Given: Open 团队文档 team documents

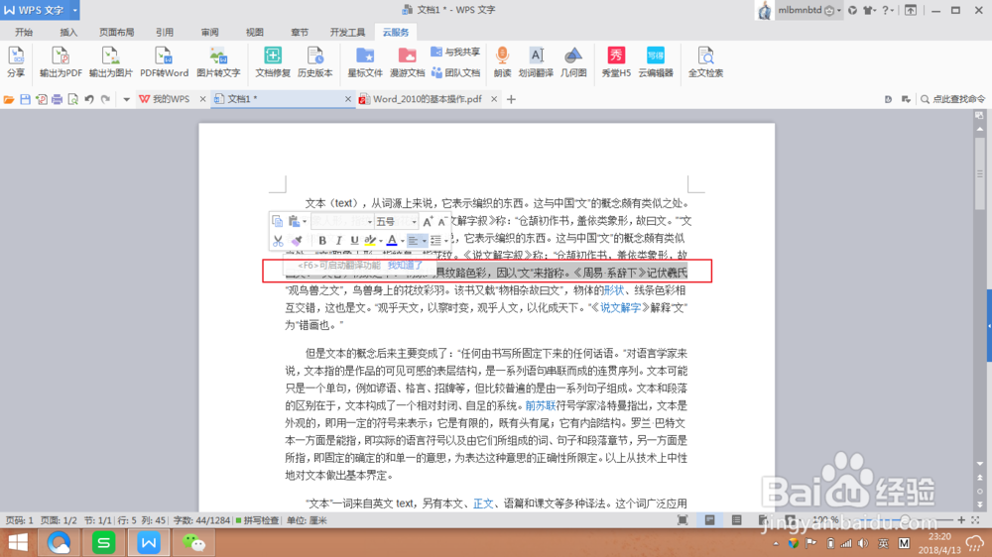Looking at the screenshot, I should pos(455,72).
